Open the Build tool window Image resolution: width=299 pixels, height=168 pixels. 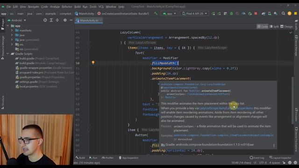80,158
